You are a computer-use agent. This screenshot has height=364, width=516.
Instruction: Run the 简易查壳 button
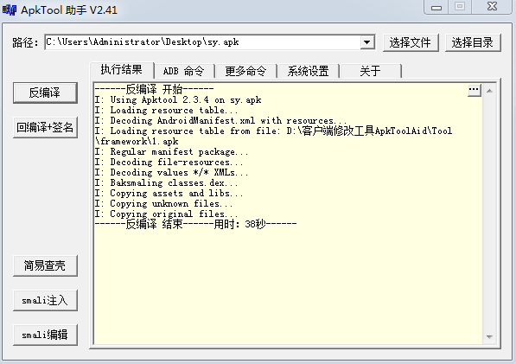pyautogui.click(x=45, y=265)
